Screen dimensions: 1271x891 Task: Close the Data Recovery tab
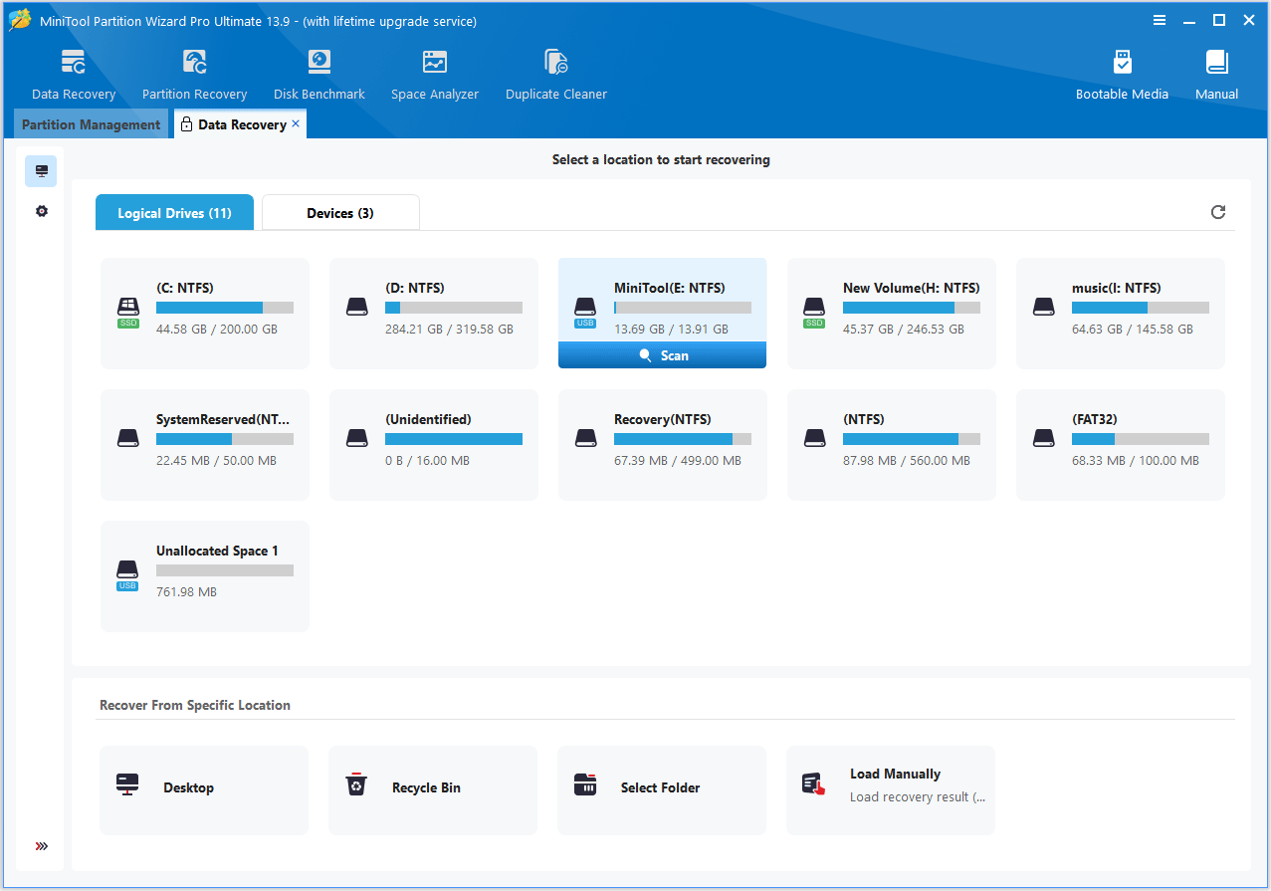click(296, 124)
